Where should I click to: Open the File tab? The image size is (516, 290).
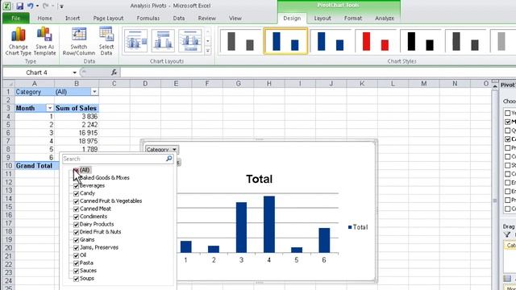16,19
